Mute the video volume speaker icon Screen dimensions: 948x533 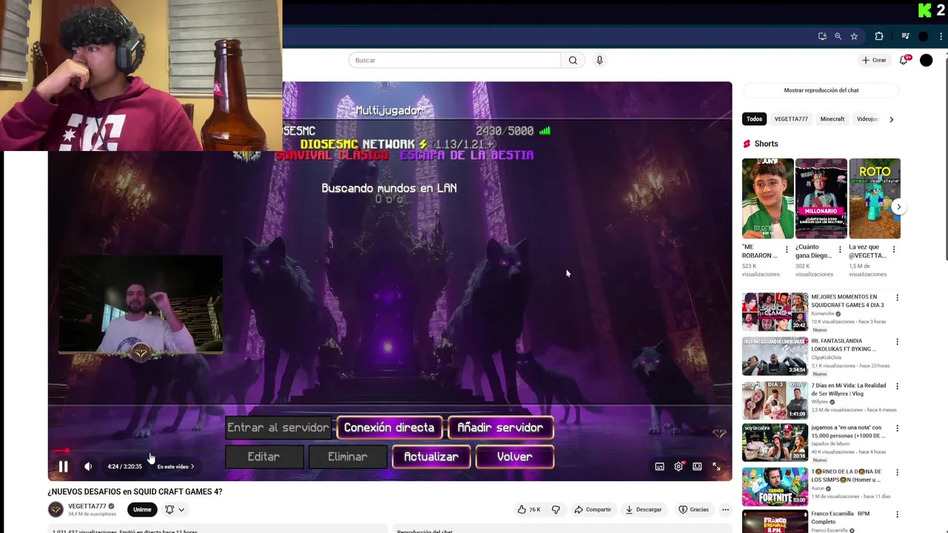click(x=88, y=466)
